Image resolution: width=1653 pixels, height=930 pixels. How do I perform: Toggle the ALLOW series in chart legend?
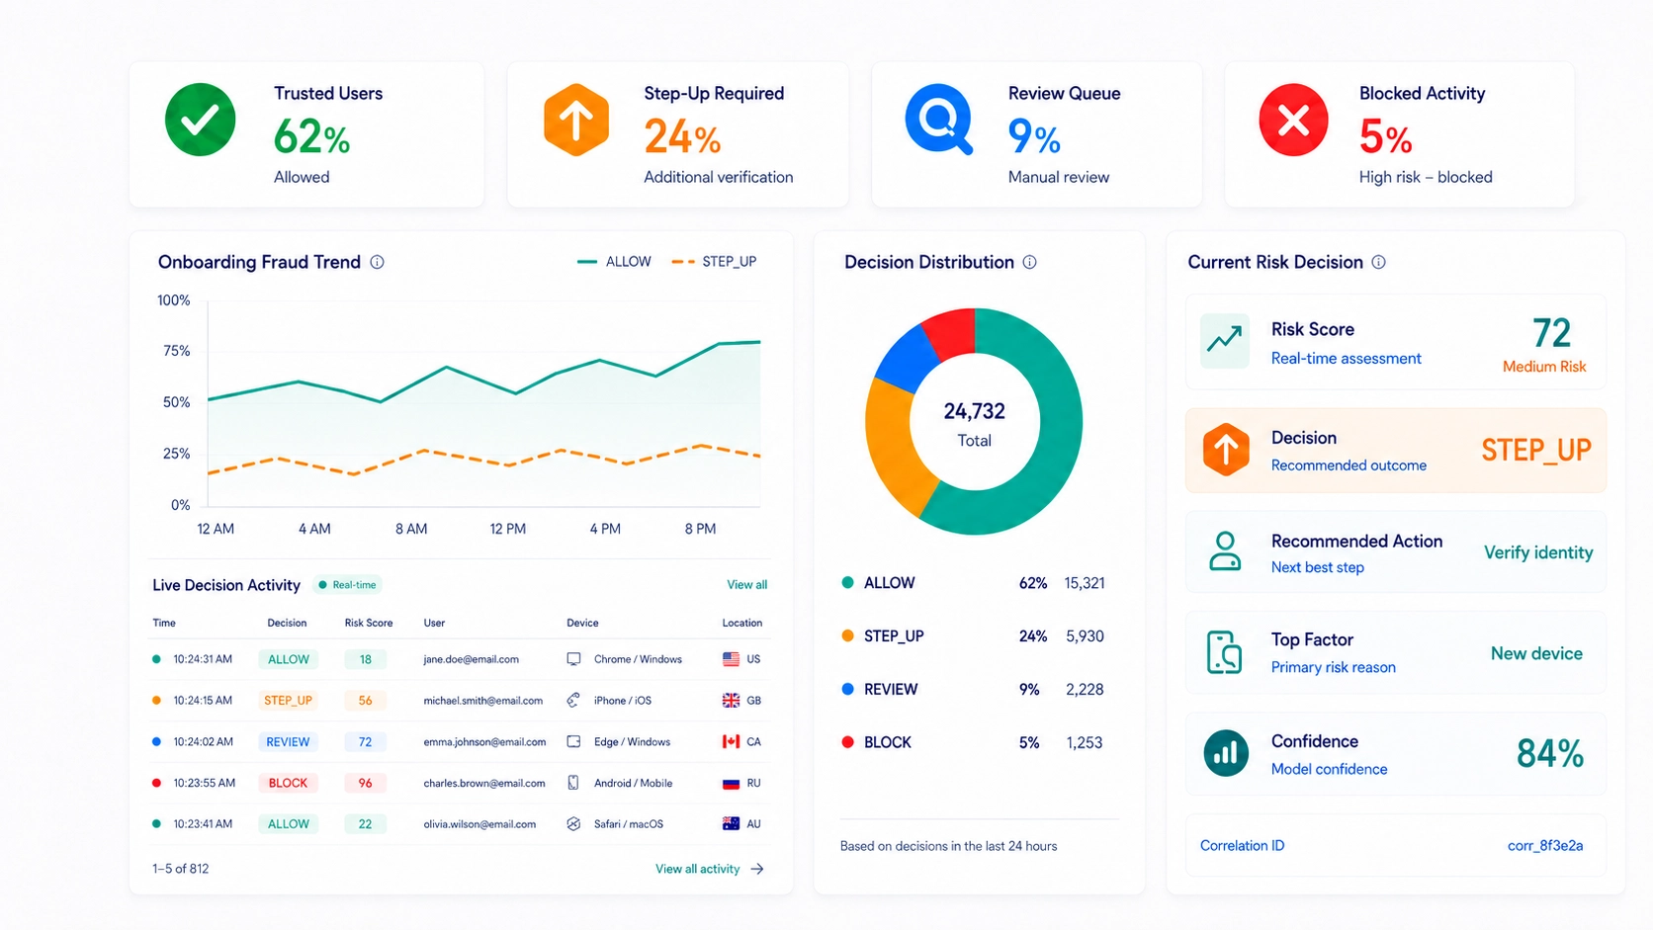(614, 262)
